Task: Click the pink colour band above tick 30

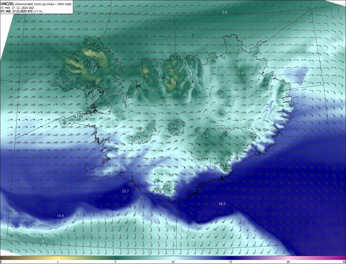Action: click(x=288, y=258)
